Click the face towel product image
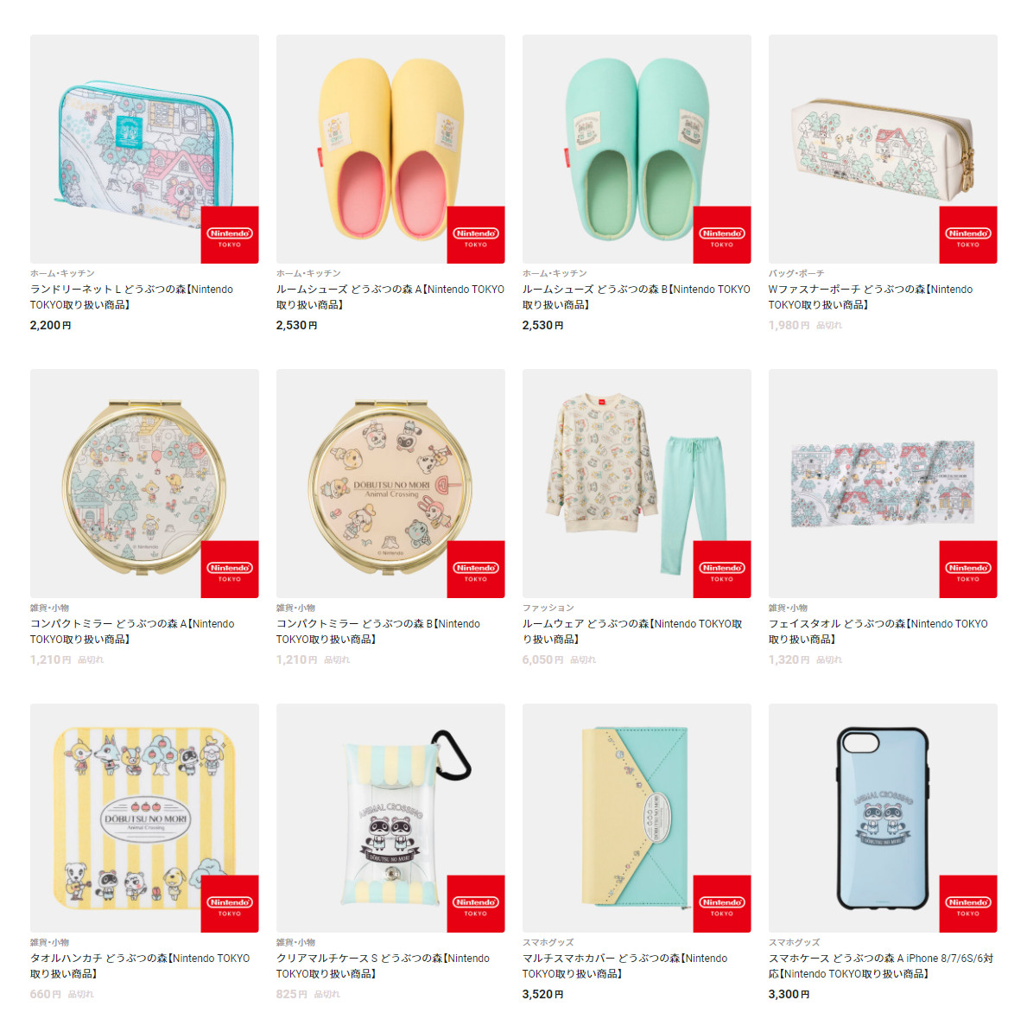 882,483
